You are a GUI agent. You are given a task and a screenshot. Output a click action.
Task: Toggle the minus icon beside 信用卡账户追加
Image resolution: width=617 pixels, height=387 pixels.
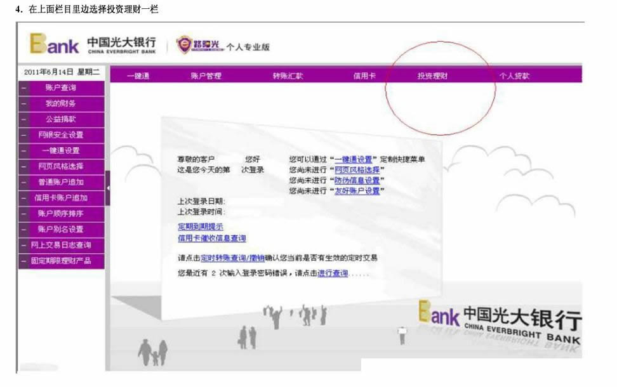click(x=23, y=198)
